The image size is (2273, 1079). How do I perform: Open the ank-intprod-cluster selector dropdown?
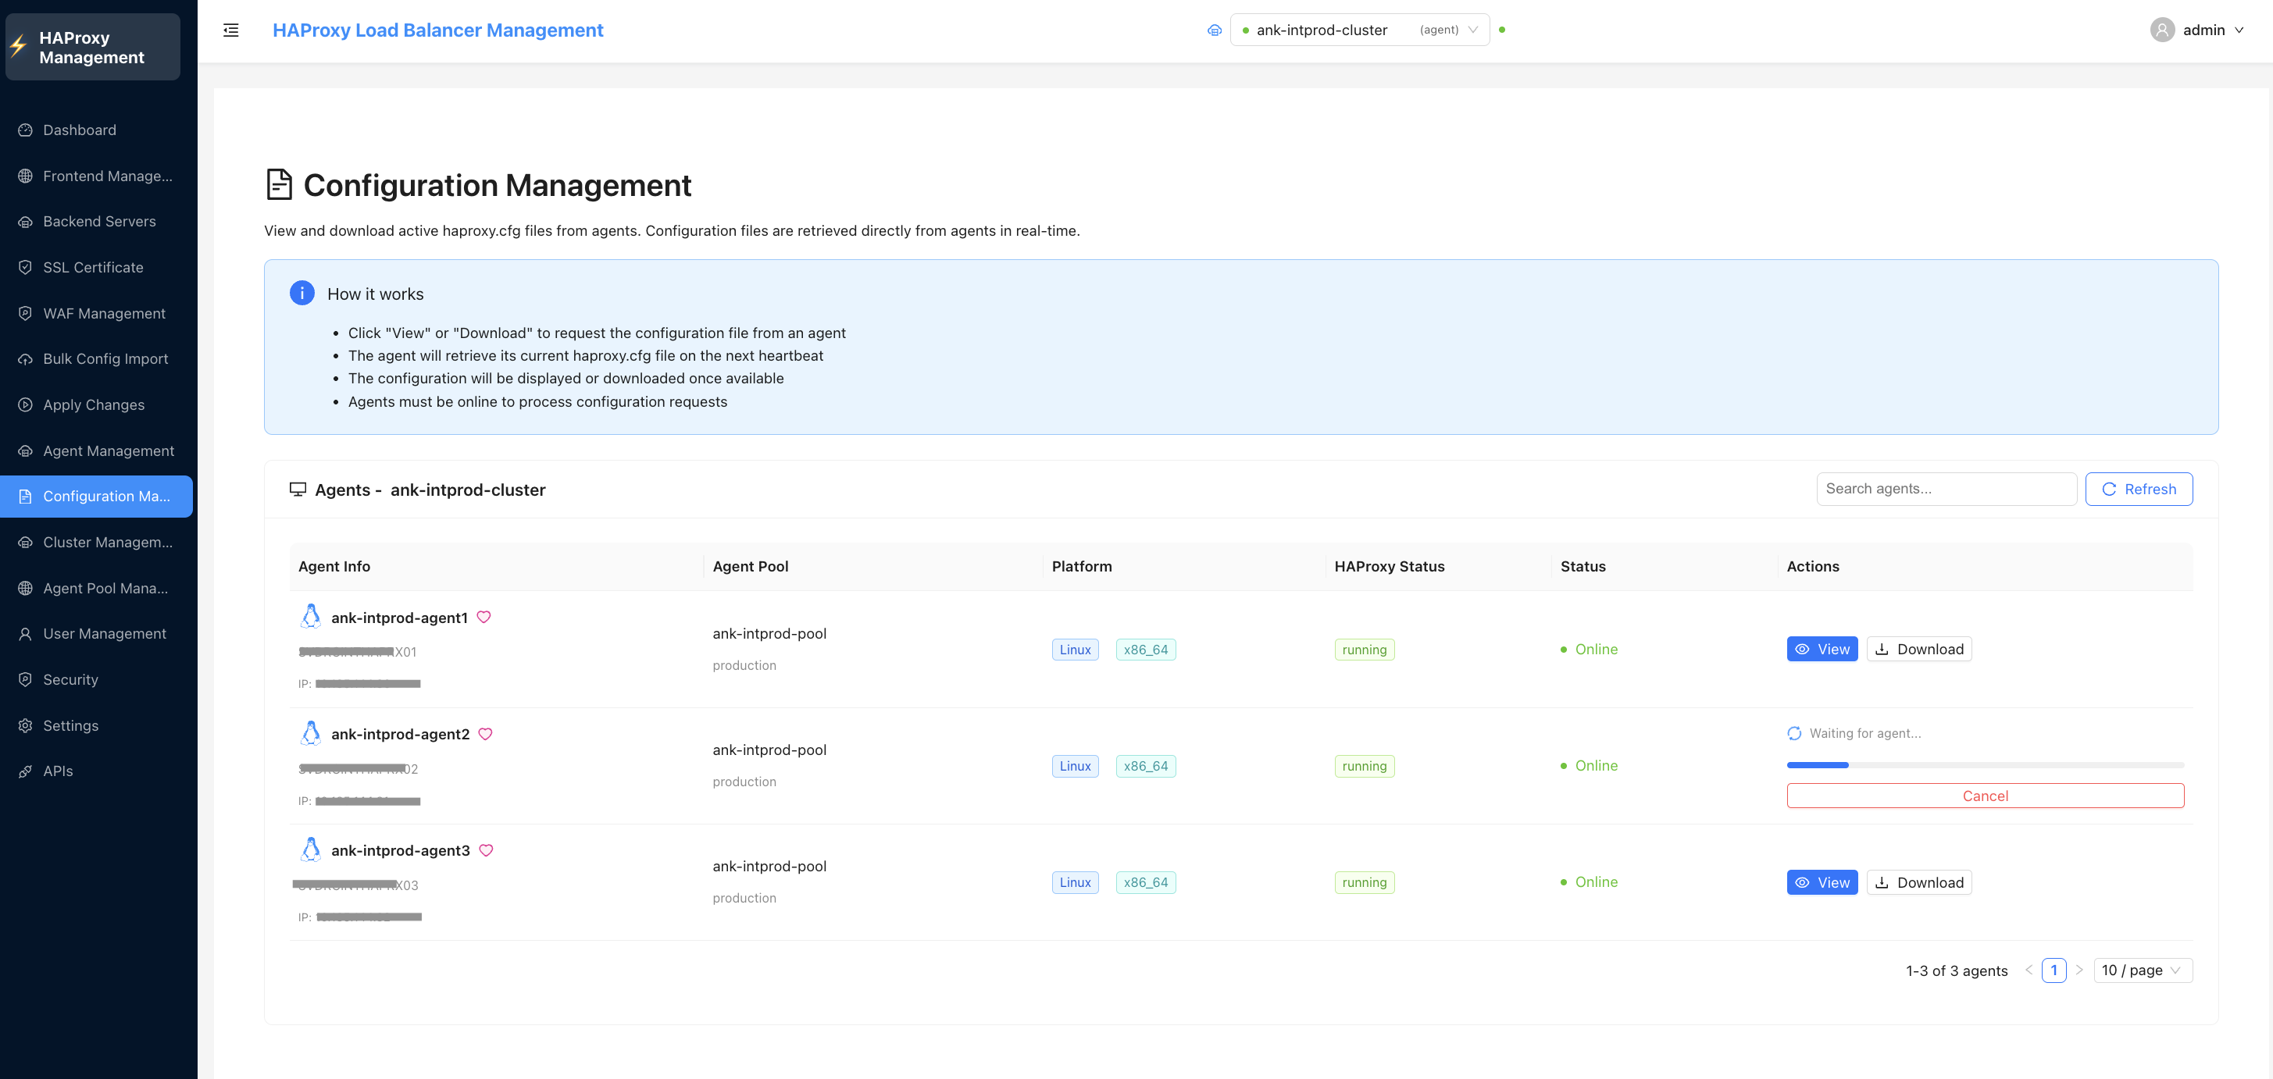(1359, 30)
